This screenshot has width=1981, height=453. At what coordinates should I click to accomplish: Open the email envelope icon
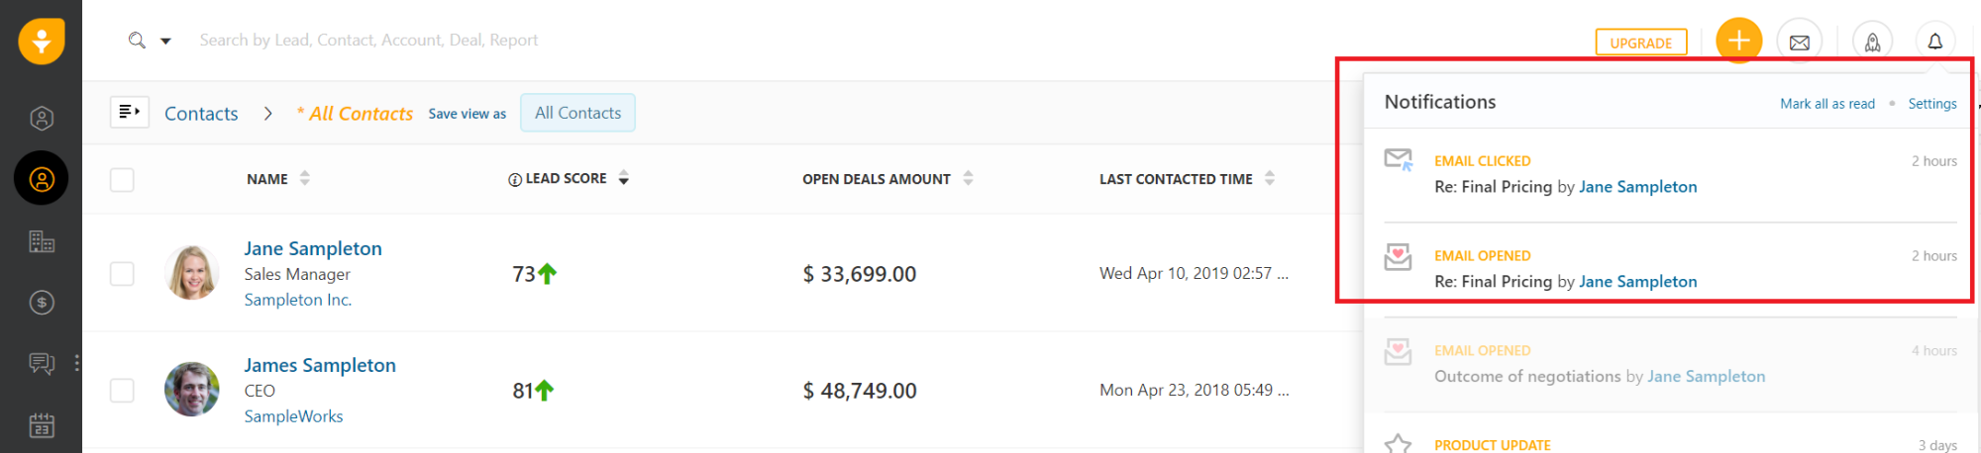click(x=1800, y=42)
